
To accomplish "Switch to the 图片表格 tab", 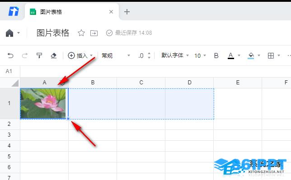I will 51,12.
